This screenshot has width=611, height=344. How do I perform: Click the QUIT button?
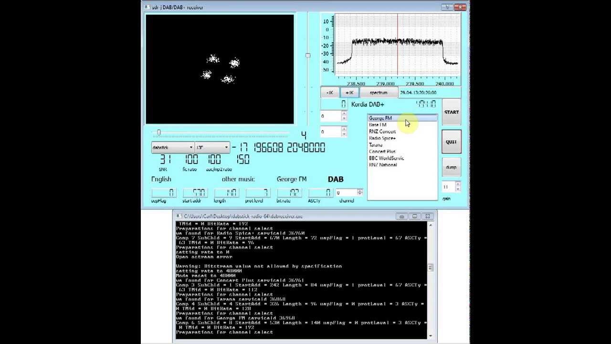coord(451,142)
